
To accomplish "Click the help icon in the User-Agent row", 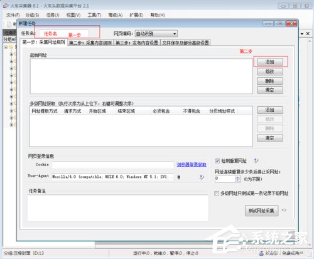I will (201, 177).
